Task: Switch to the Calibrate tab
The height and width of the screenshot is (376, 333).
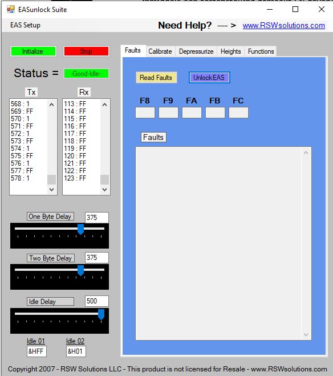Action: pos(160,51)
